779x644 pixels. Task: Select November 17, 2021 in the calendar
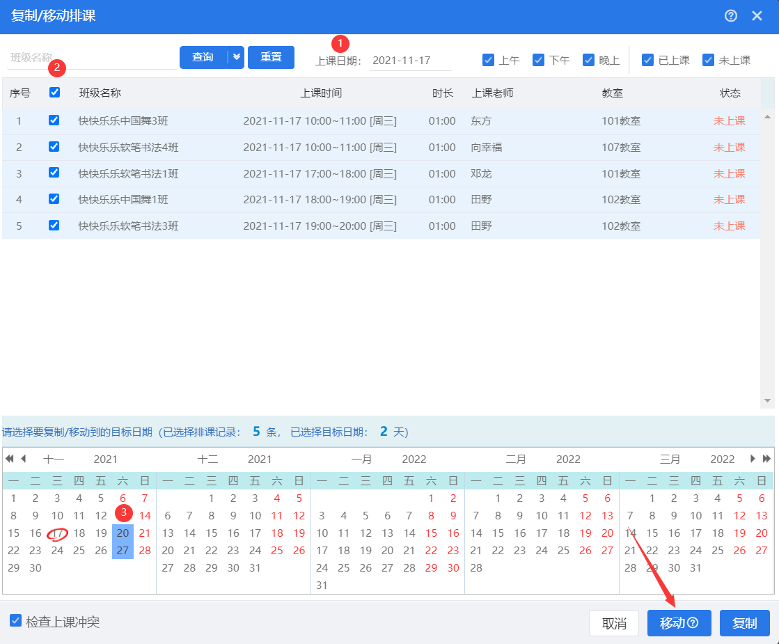[x=58, y=533]
